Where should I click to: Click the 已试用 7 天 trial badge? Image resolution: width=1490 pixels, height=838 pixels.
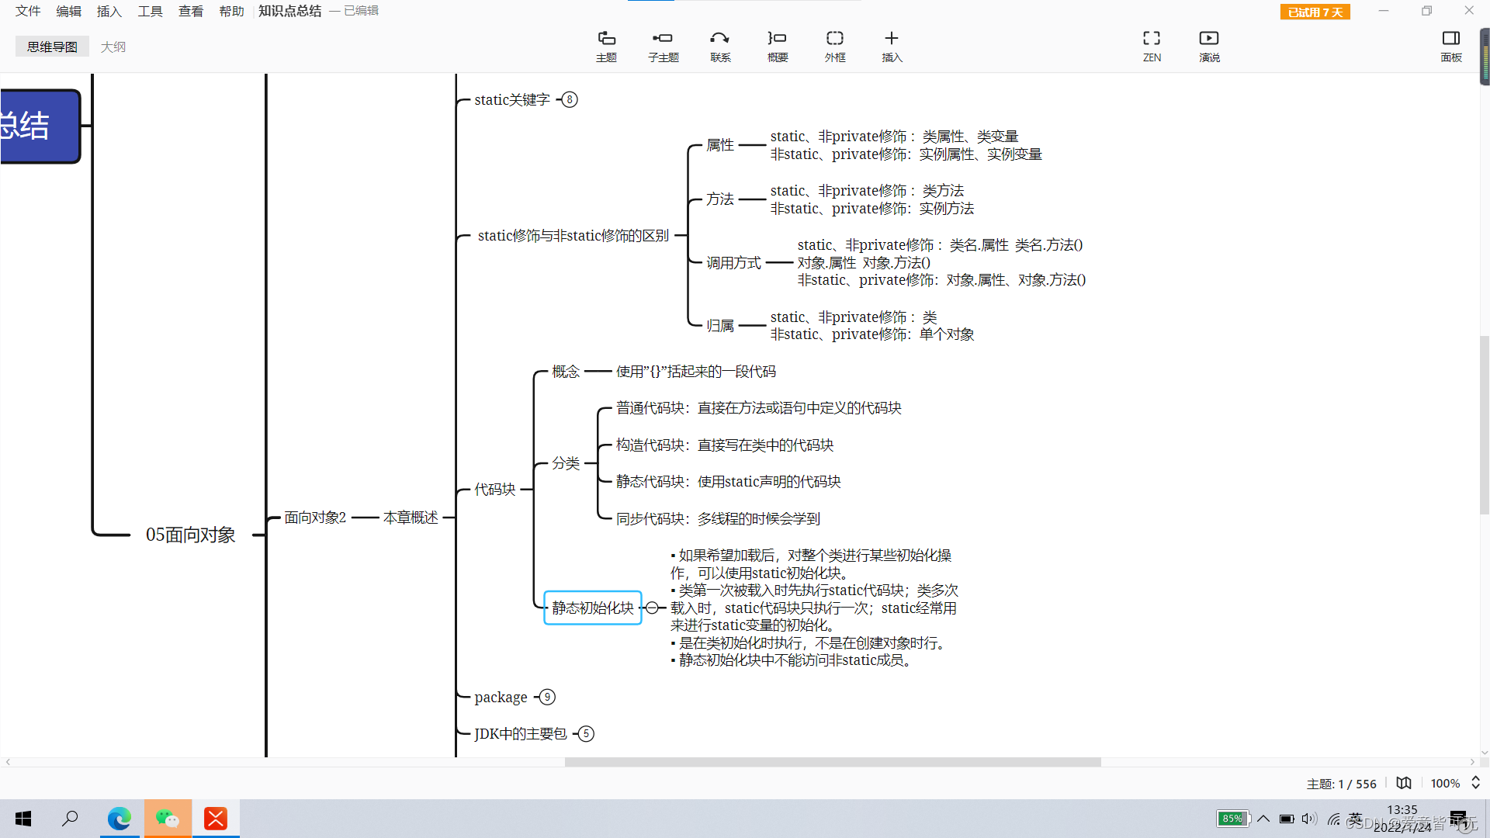(x=1315, y=12)
